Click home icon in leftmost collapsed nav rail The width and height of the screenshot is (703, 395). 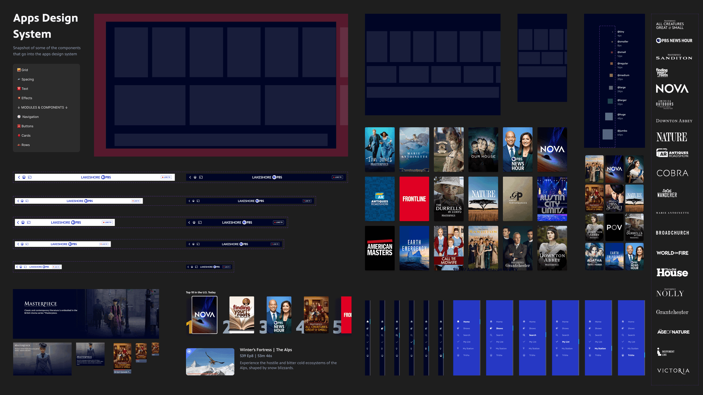367,322
